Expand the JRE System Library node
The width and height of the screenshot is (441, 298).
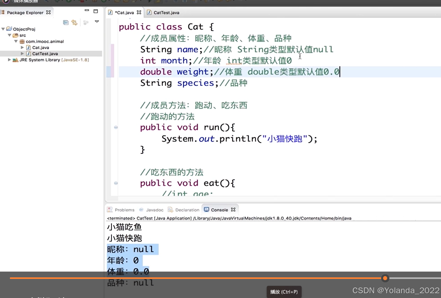pos(10,60)
